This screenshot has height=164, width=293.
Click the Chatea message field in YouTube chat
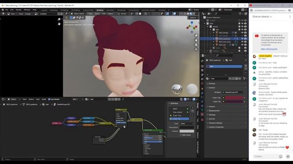265,157
